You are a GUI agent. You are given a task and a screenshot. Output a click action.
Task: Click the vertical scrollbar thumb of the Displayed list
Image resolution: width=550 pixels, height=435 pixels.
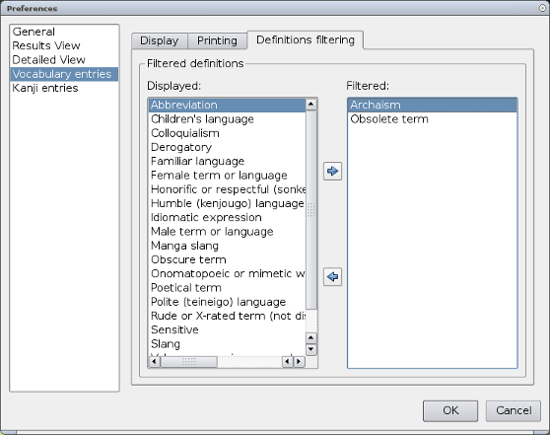point(311,209)
